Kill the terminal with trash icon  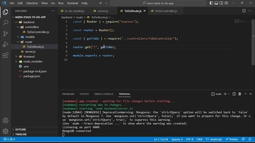point(240,94)
